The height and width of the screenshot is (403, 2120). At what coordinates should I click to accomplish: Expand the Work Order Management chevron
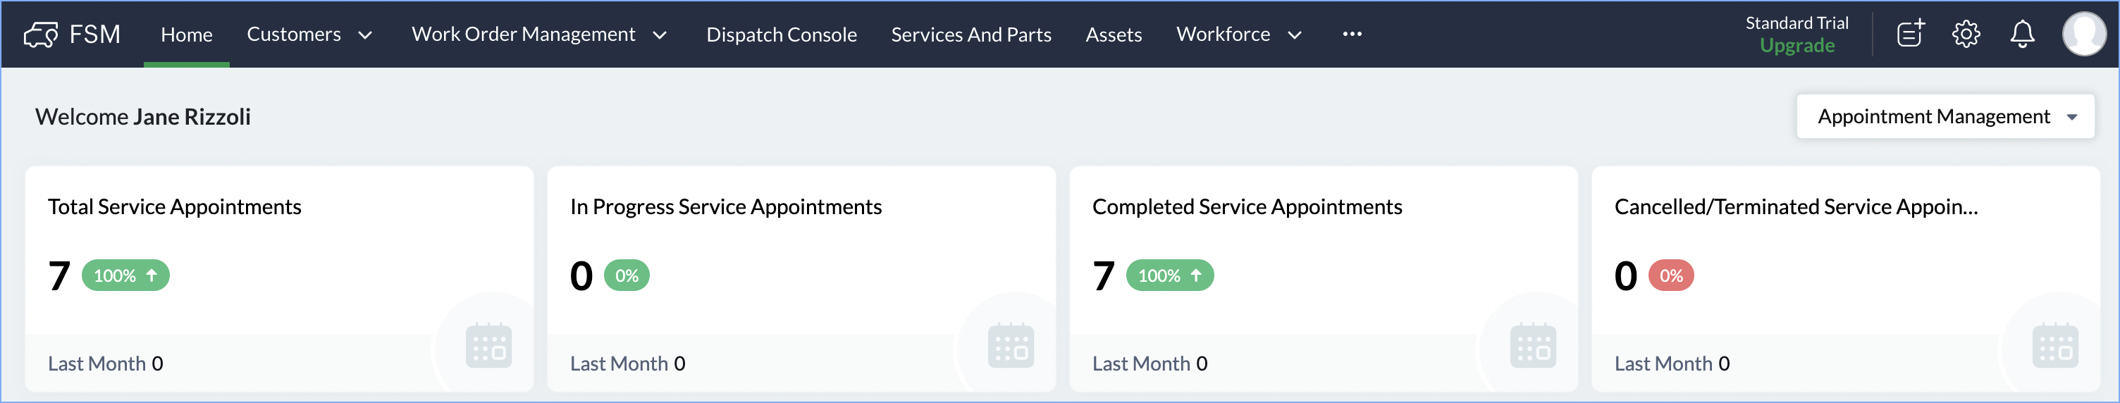(659, 35)
